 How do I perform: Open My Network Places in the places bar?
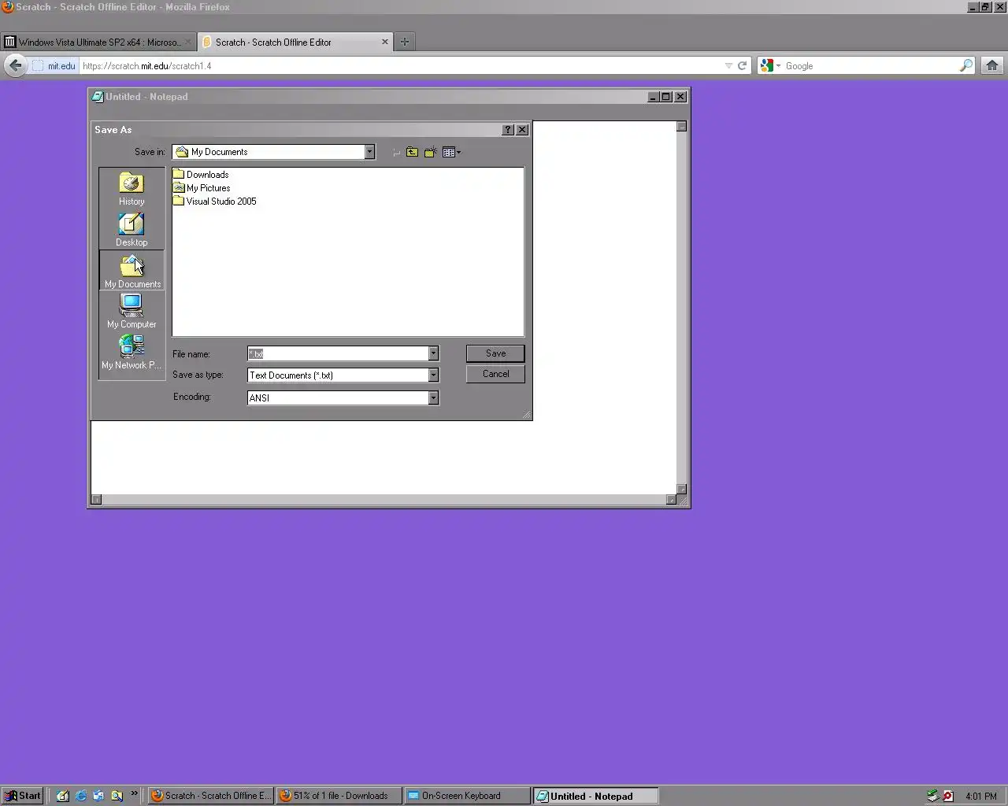click(x=132, y=353)
